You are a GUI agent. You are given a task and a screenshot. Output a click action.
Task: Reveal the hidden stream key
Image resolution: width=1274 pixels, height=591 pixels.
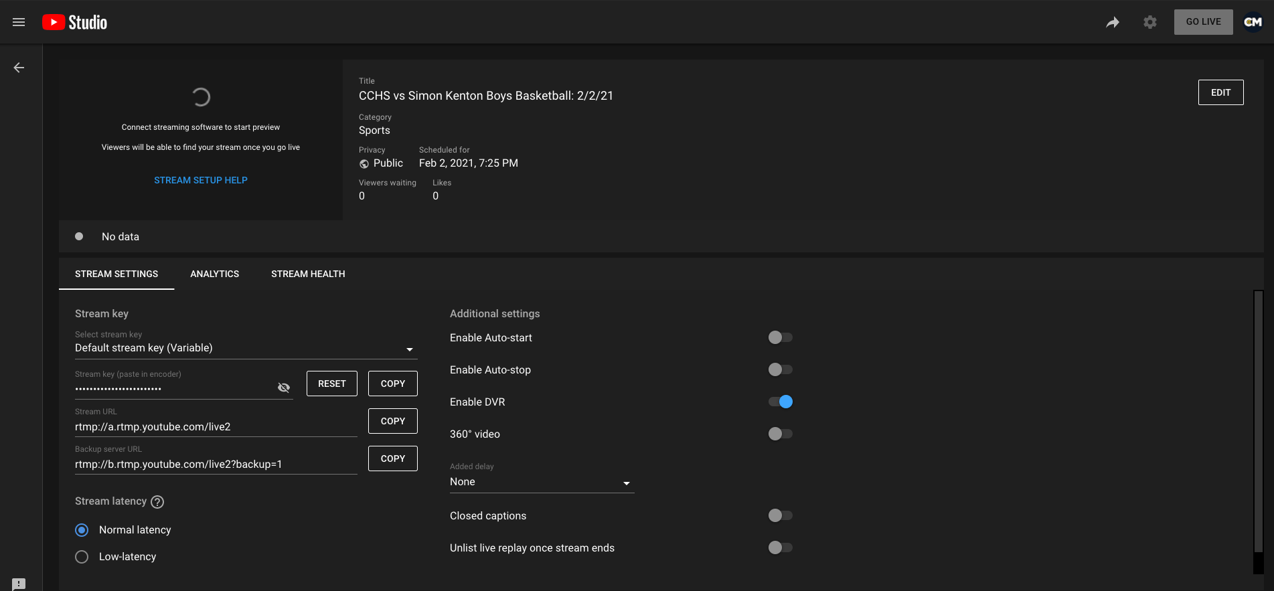click(x=284, y=388)
